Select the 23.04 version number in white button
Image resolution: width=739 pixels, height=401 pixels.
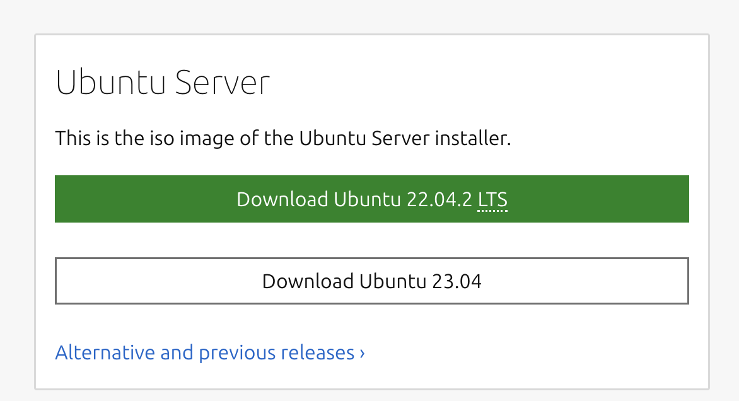(457, 281)
